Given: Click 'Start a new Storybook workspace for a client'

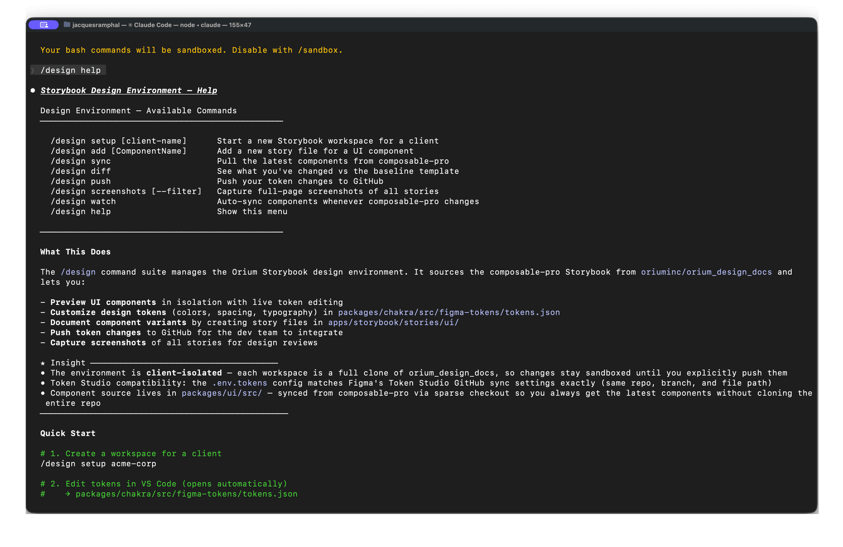Looking at the screenshot, I should click(x=328, y=141).
